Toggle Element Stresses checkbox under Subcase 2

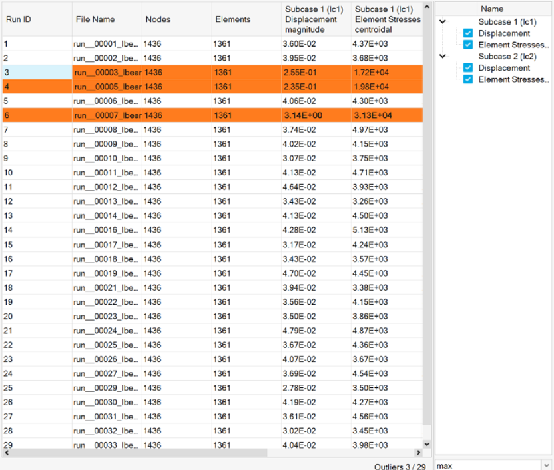468,79
